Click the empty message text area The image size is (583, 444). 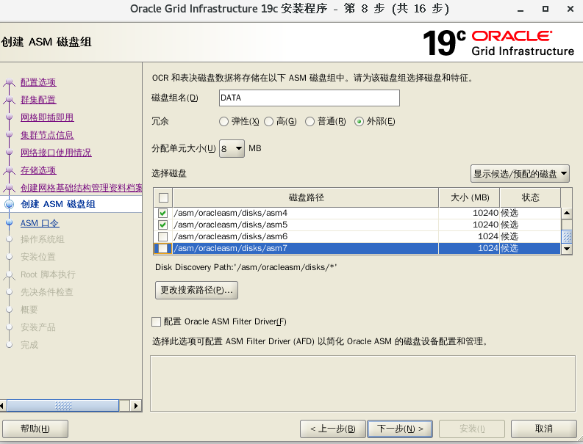pos(362,384)
